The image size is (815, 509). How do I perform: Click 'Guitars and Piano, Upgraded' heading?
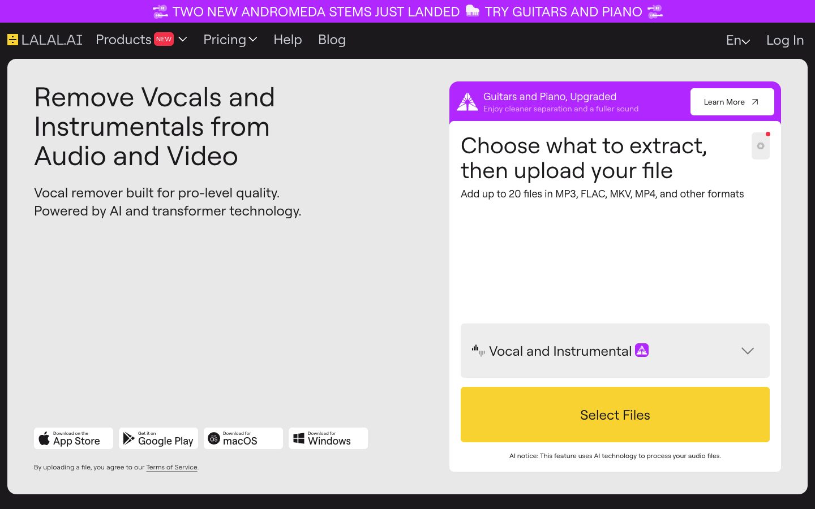(550, 97)
